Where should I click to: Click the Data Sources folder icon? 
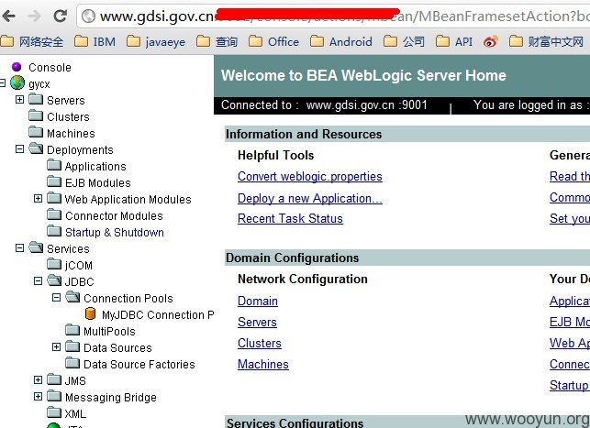pyautogui.click(x=72, y=346)
